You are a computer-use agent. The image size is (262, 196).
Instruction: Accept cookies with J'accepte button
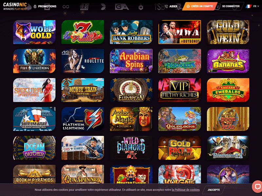point(214,190)
